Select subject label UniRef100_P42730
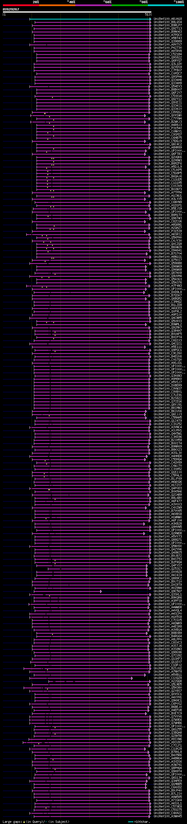The image size is (187, 824). click(168, 48)
